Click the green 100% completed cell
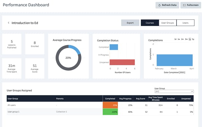 (110, 112)
